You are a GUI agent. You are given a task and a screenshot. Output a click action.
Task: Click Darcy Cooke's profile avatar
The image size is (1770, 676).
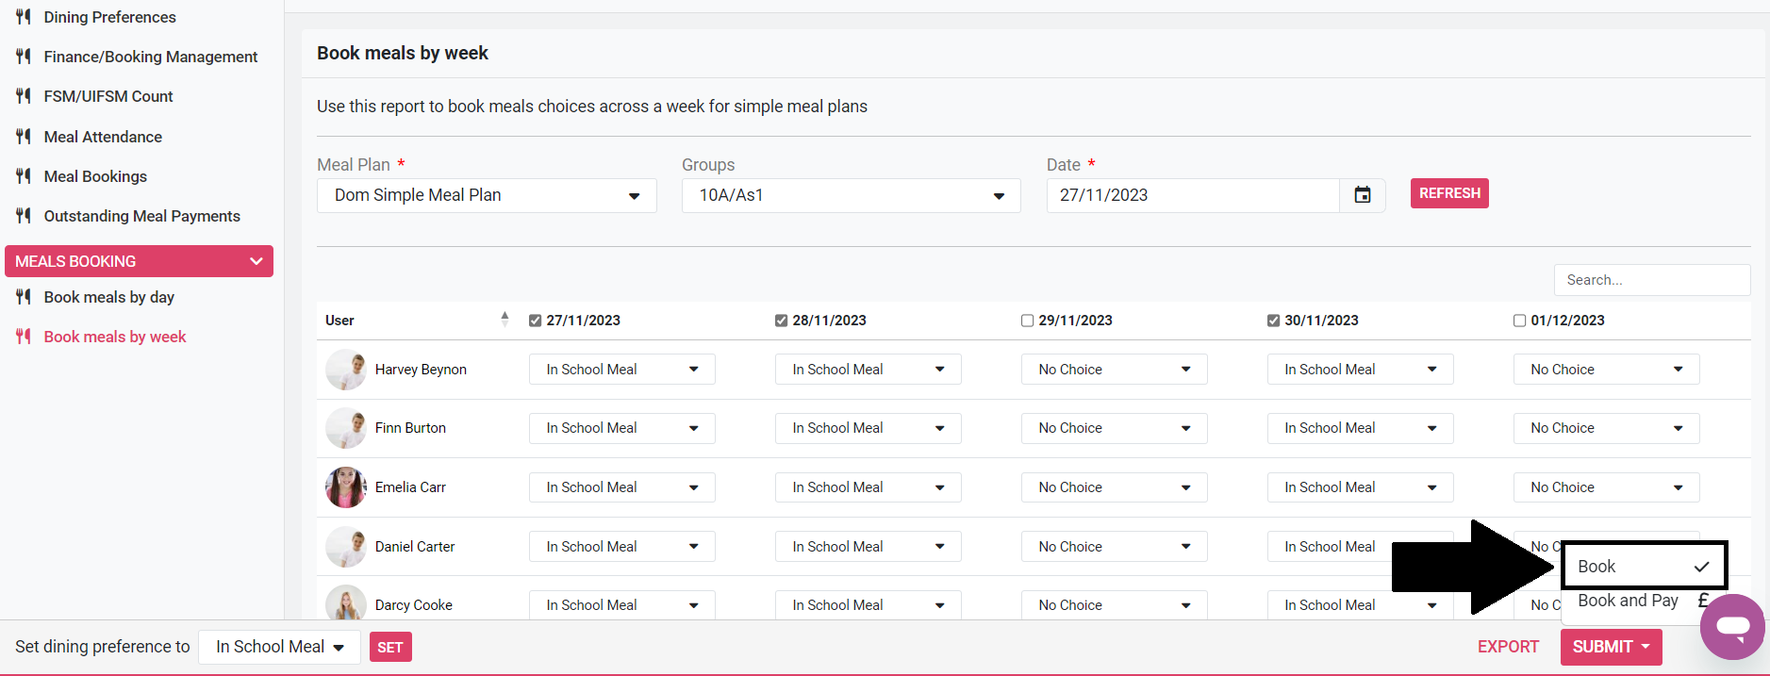pyautogui.click(x=345, y=604)
